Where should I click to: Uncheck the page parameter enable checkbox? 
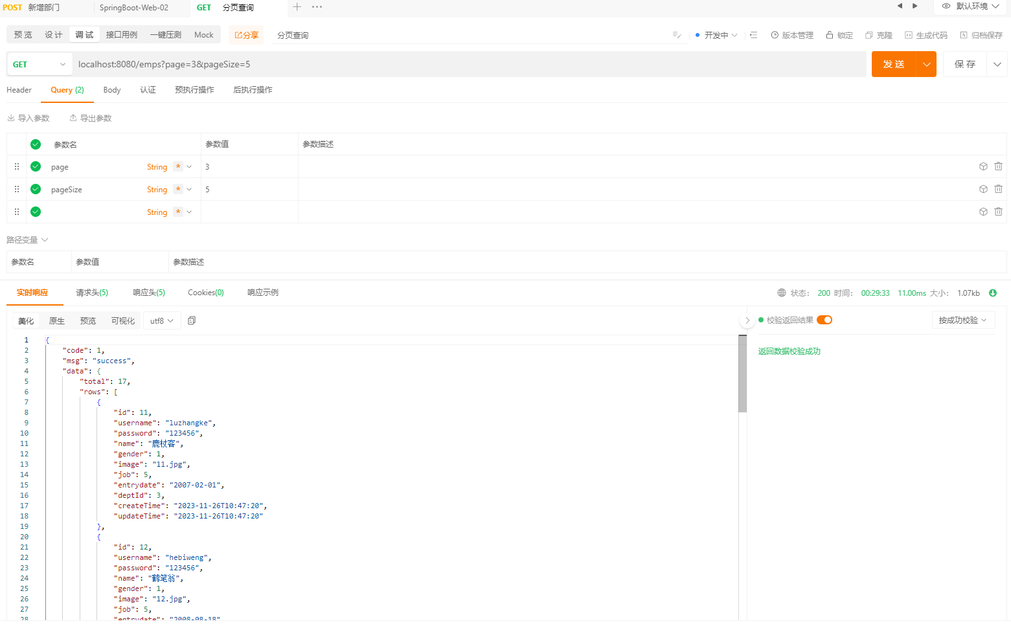tap(36, 166)
